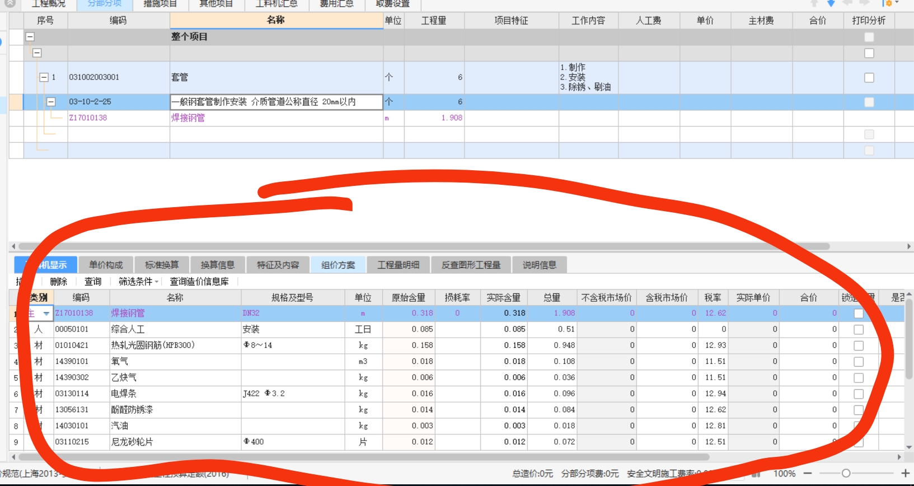Screen dimensions: 914x486
Task: Collapse the 03-10-2-25 quota node
Action: click(x=51, y=102)
